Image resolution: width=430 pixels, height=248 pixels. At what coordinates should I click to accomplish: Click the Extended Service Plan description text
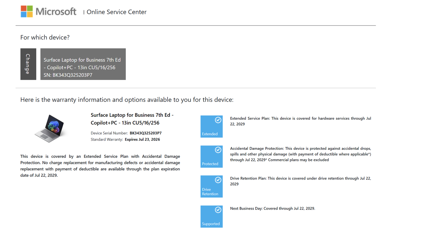(300, 121)
